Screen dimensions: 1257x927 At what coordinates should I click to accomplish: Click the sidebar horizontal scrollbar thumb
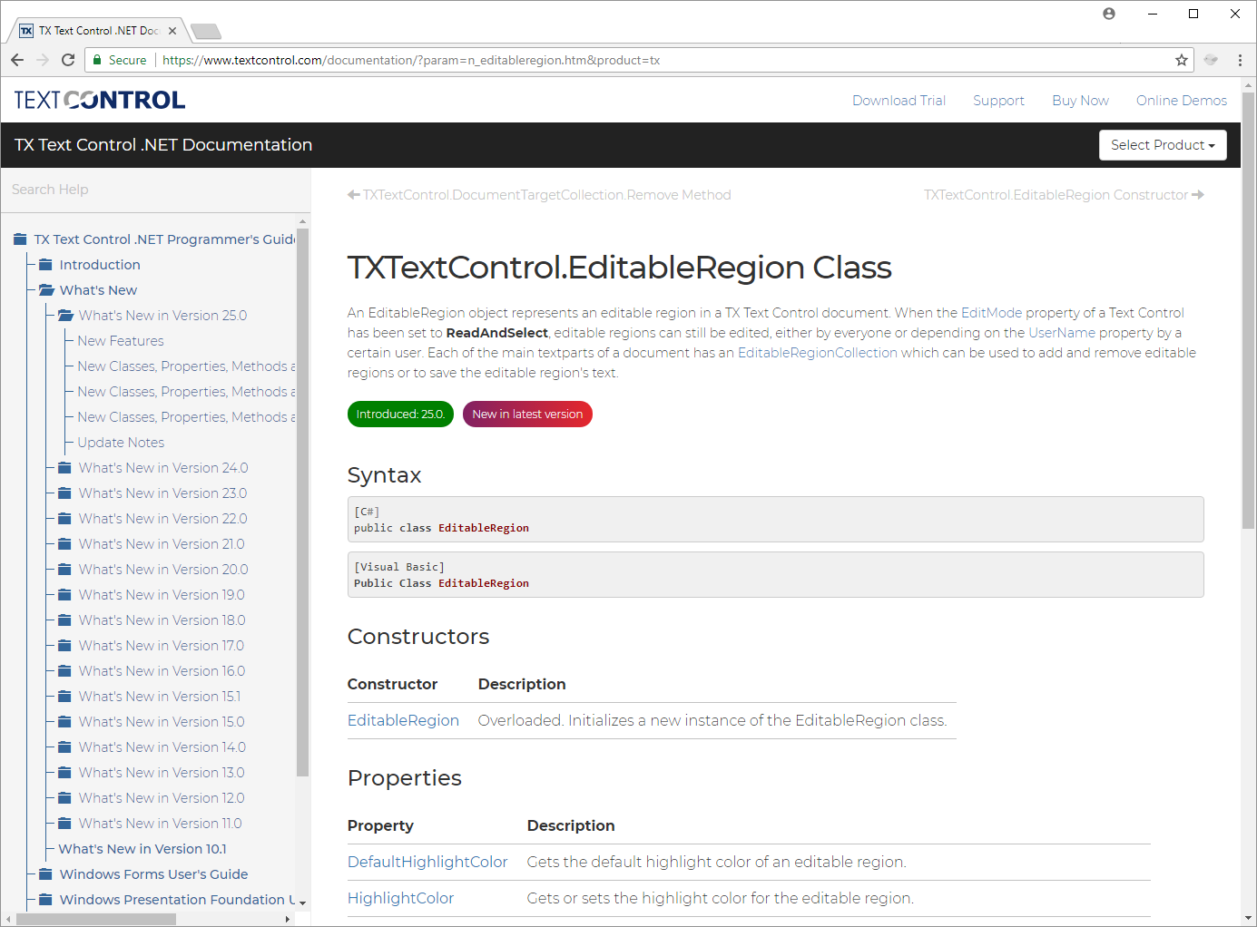96,919
